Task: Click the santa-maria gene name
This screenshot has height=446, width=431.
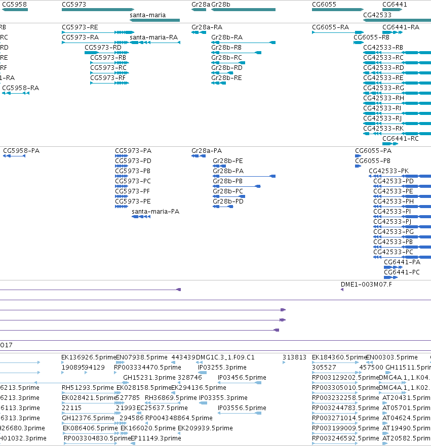Action: (148, 15)
